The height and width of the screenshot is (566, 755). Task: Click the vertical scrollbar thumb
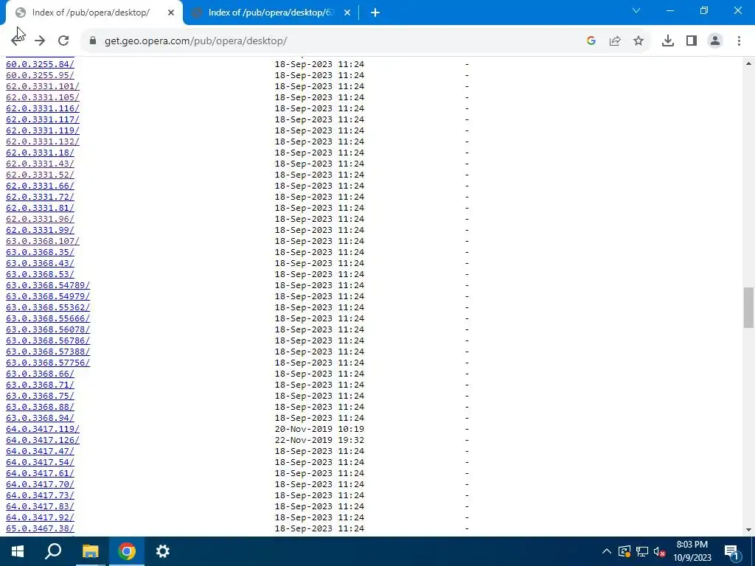click(748, 307)
